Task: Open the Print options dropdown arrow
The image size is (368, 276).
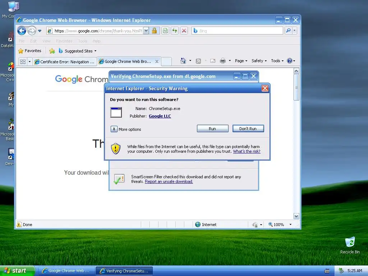Action: point(230,61)
